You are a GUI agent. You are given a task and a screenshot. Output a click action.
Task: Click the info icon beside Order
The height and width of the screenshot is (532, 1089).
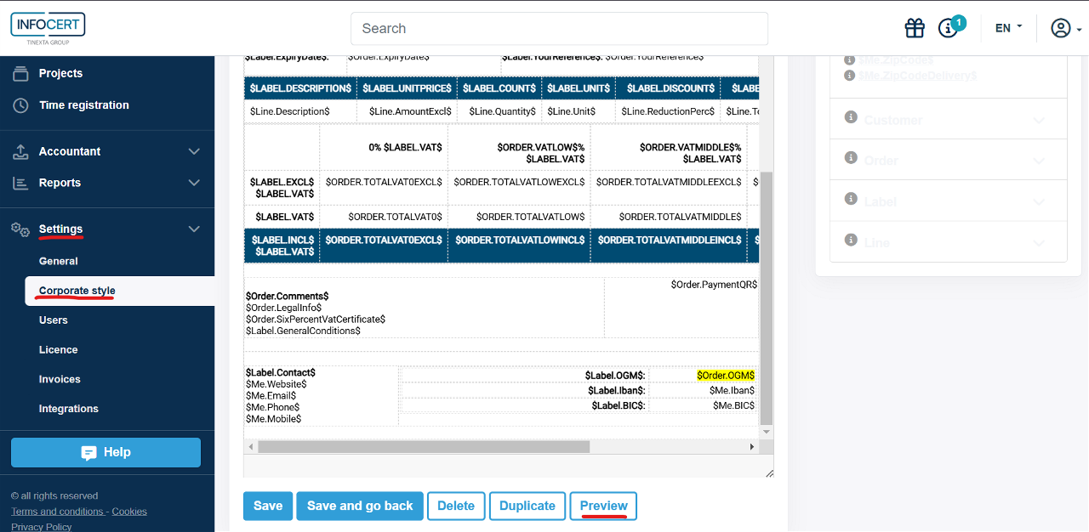(x=850, y=158)
